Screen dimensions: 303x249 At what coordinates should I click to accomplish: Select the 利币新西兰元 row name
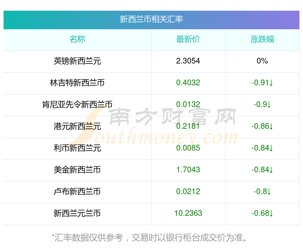pos(77,148)
